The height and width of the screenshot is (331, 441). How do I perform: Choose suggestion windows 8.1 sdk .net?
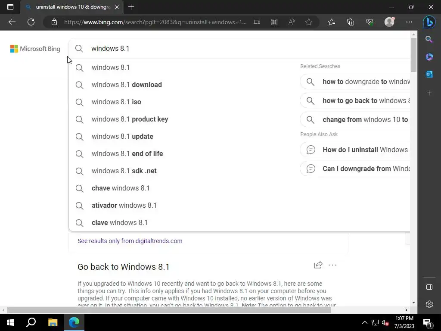pos(183,171)
